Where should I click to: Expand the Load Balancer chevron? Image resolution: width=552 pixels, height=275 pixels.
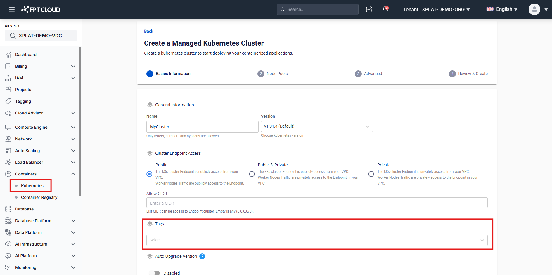(73, 162)
